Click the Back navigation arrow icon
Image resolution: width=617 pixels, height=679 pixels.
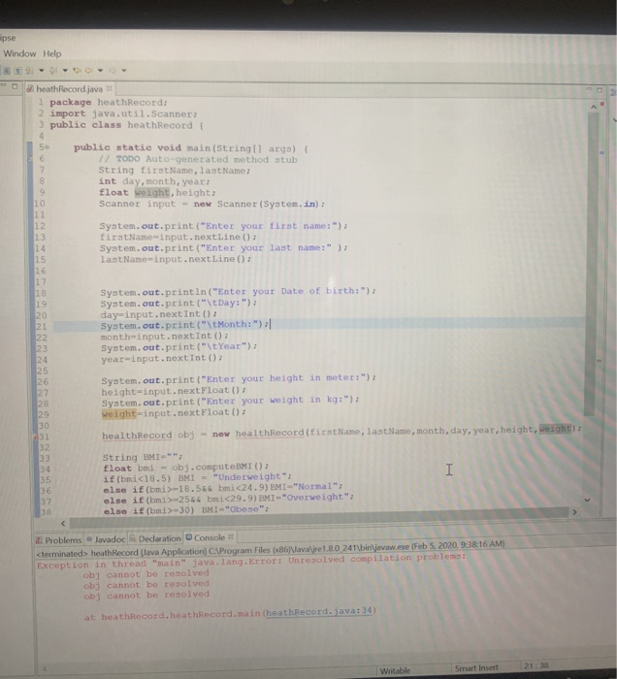(x=88, y=71)
